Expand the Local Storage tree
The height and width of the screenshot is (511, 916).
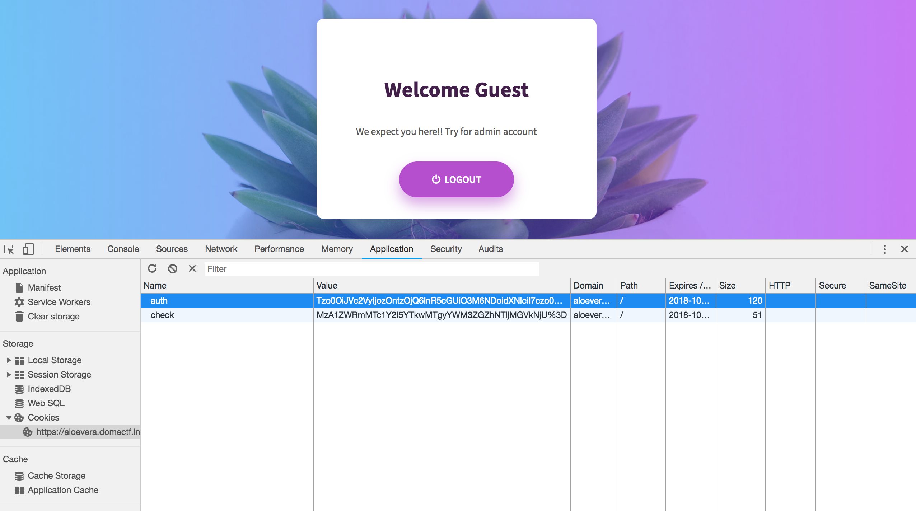pyautogui.click(x=9, y=360)
